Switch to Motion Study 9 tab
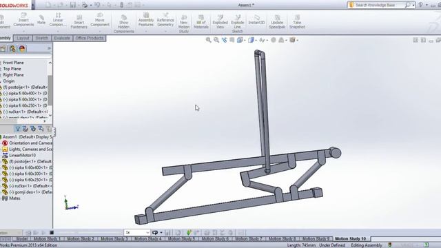This screenshot has height=248, width=441. coord(316,239)
